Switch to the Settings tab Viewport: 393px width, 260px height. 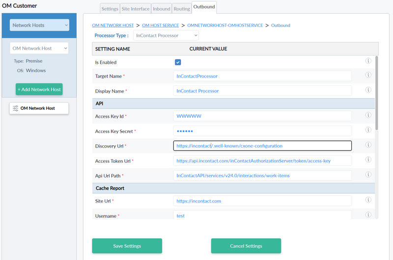110,9
